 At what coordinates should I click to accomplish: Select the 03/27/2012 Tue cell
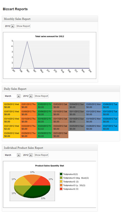click(x=110, y=127)
